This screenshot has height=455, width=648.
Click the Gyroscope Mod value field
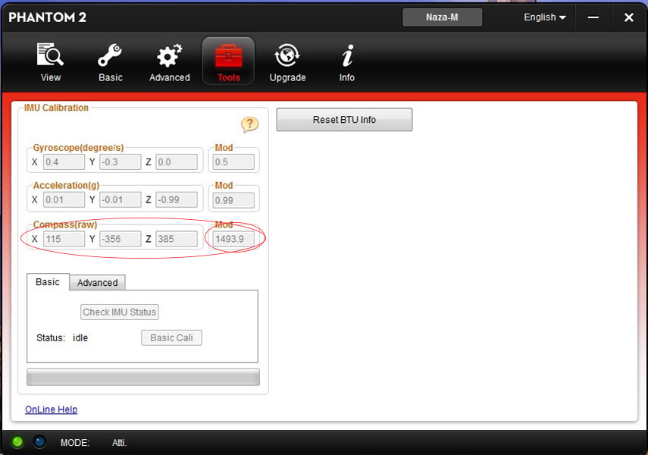click(x=233, y=162)
